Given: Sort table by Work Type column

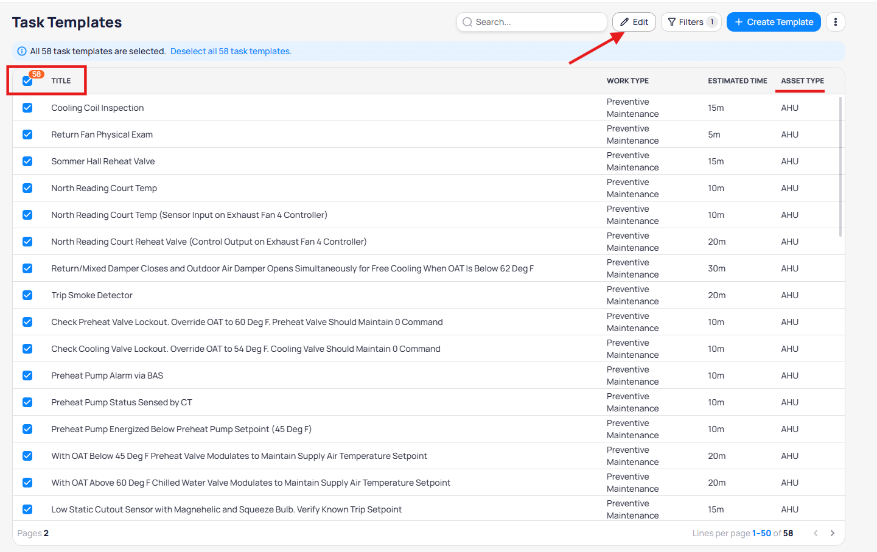Looking at the screenshot, I should (x=627, y=81).
